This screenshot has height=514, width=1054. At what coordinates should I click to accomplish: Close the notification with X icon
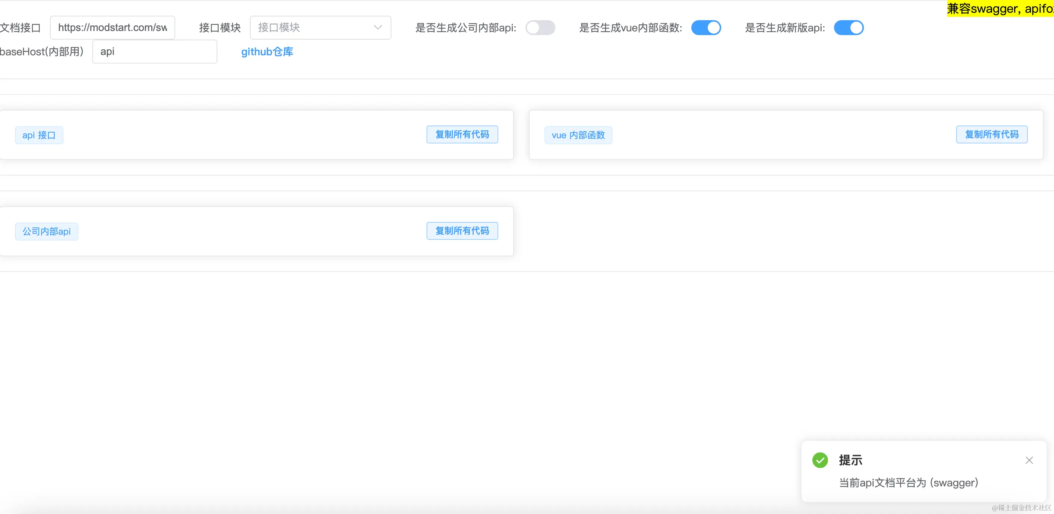(x=1029, y=460)
